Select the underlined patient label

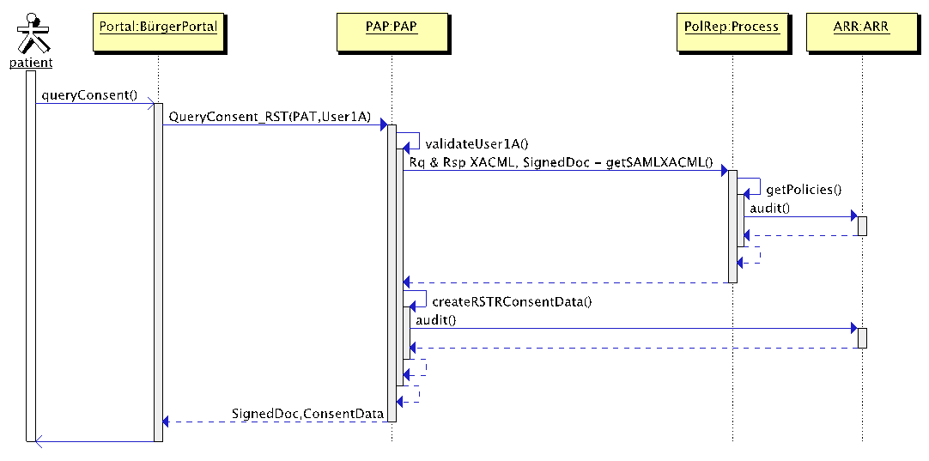[31, 63]
